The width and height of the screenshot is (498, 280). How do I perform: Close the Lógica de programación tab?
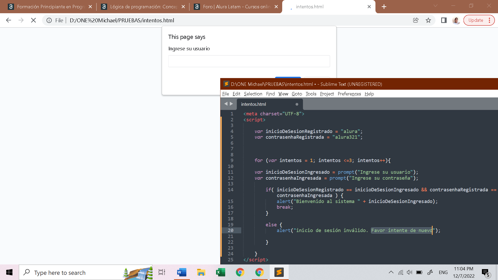[x=183, y=7]
